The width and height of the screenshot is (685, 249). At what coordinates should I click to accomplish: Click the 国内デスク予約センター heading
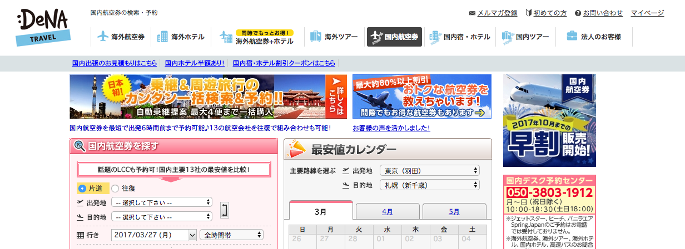tap(549, 181)
